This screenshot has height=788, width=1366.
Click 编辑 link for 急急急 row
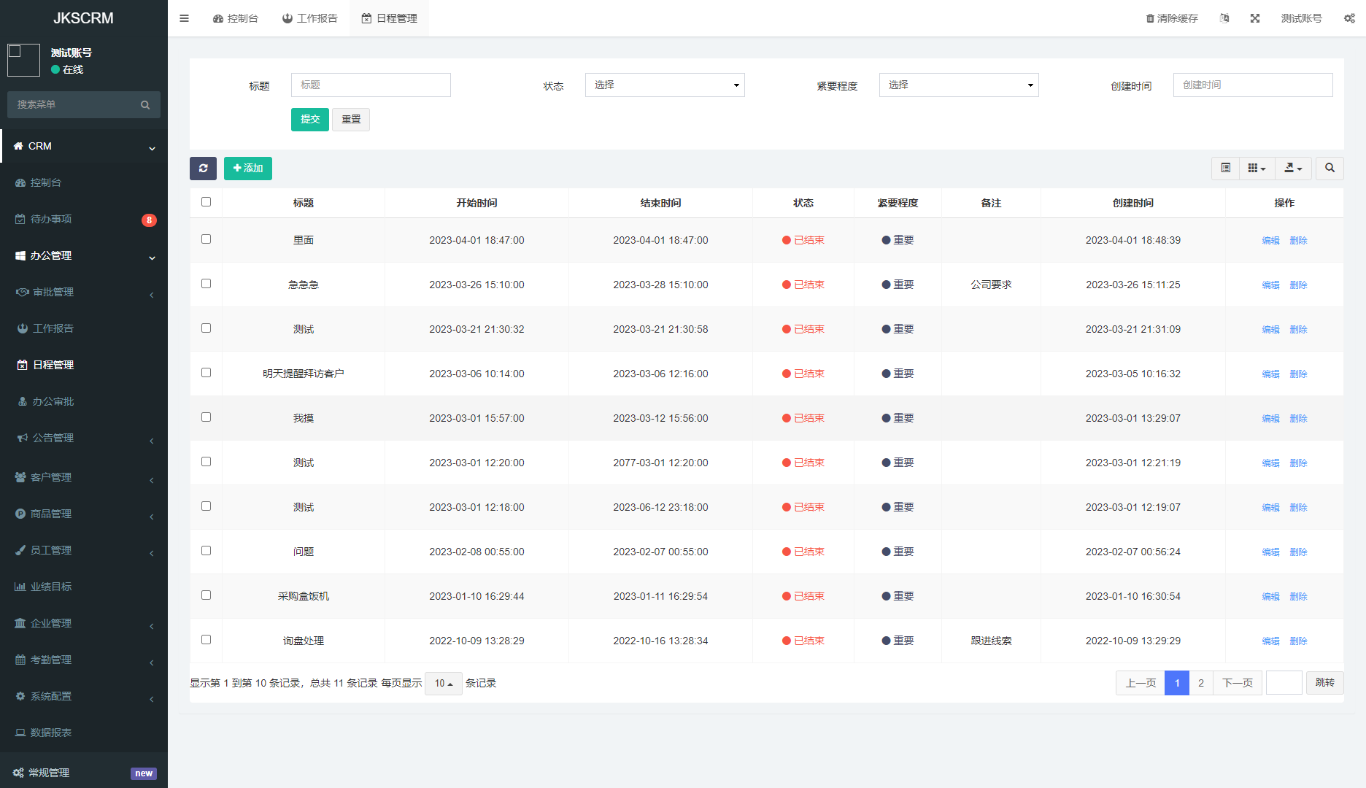[1270, 285]
